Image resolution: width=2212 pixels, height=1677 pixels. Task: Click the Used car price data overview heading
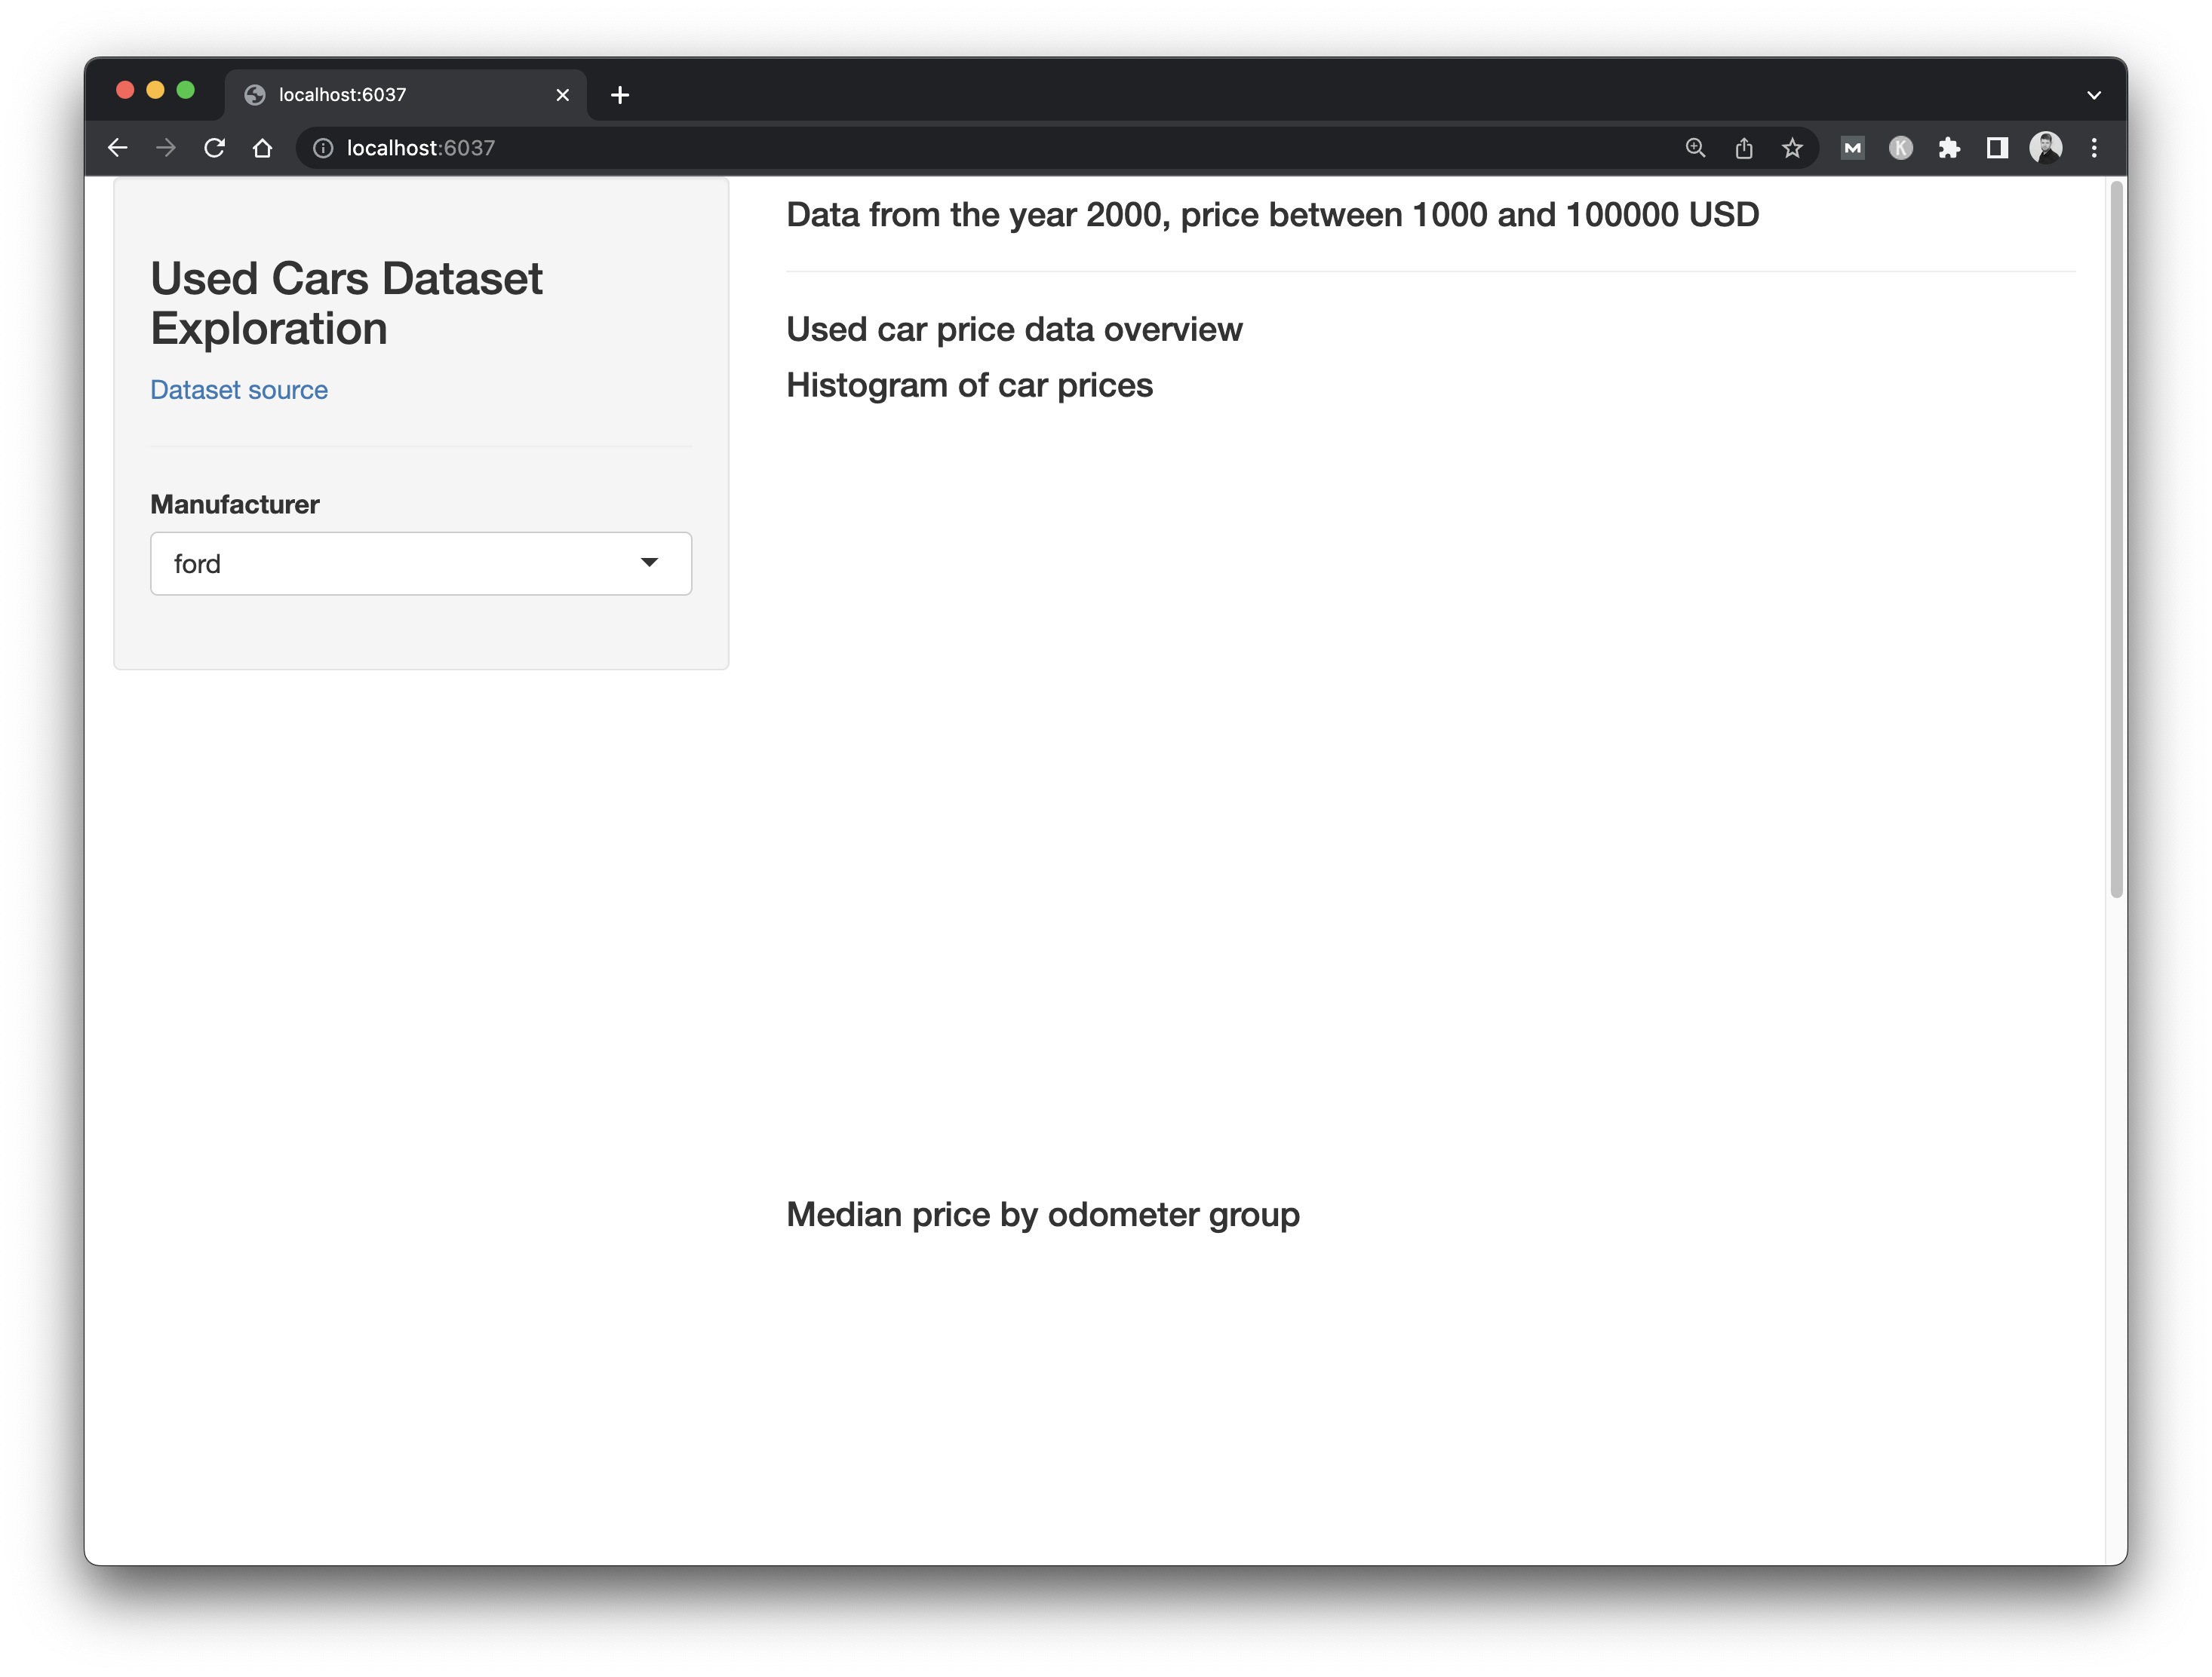click(x=1014, y=329)
